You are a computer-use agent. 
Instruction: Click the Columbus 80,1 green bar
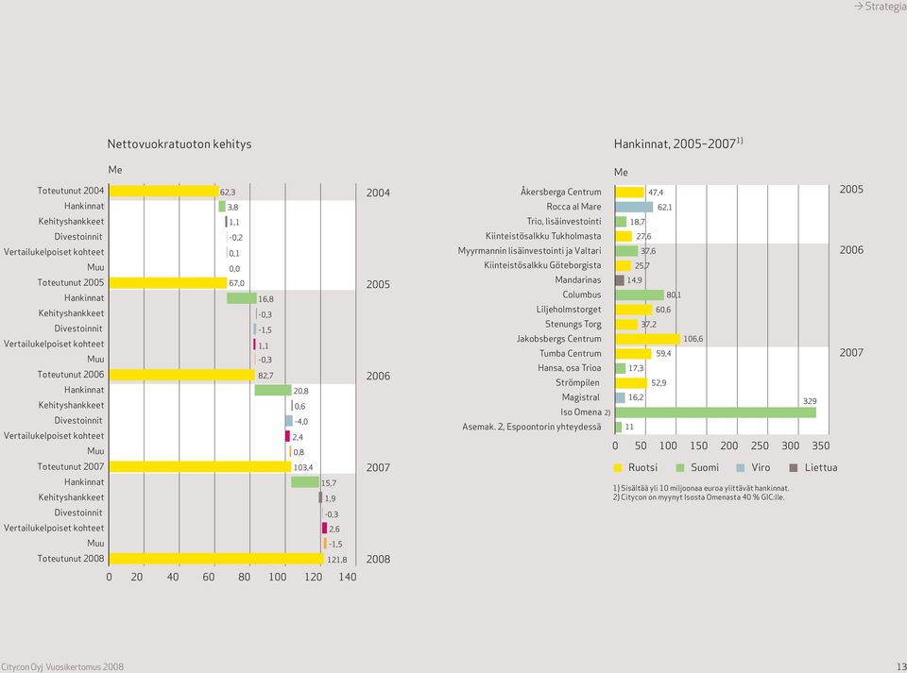coord(640,294)
